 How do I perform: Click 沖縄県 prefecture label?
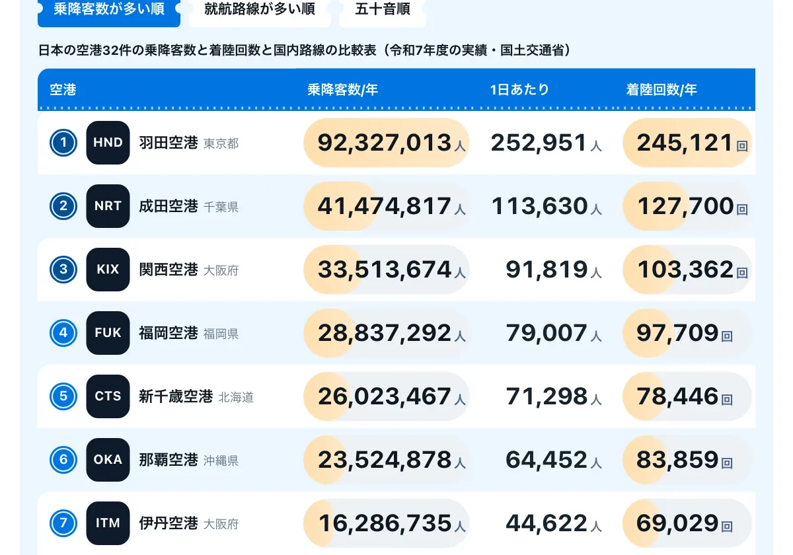click(221, 461)
